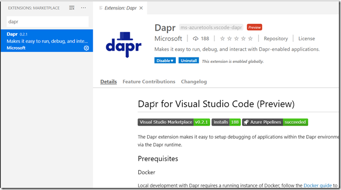The height and width of the screenshot is (190, 341).
Task: Click 'This extension is enabled globally' text
Action: click(x=232, y=62)
